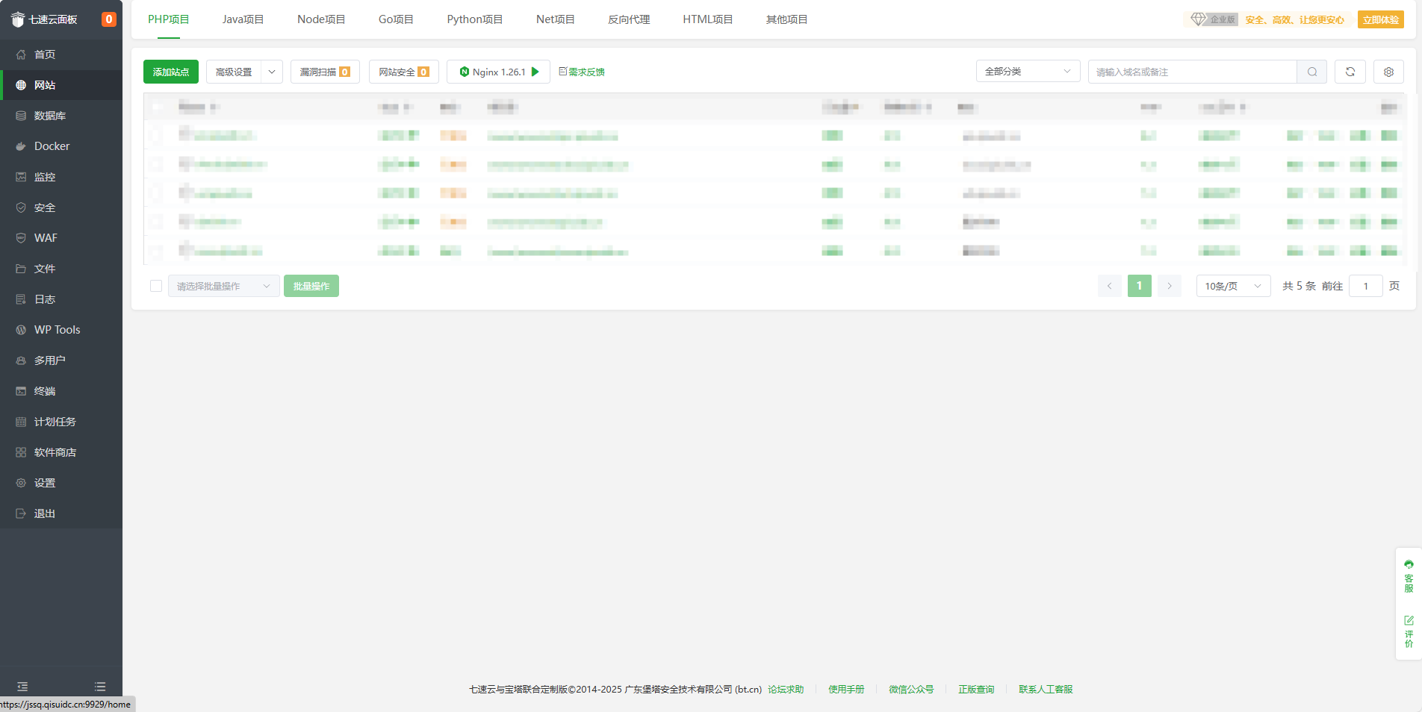Click the refresh list icon button

1350,72
